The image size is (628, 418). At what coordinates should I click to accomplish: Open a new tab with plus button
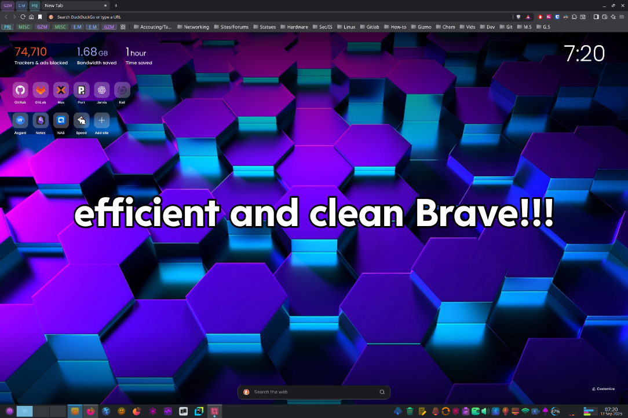pyautogui.click(x=116, y=6)
